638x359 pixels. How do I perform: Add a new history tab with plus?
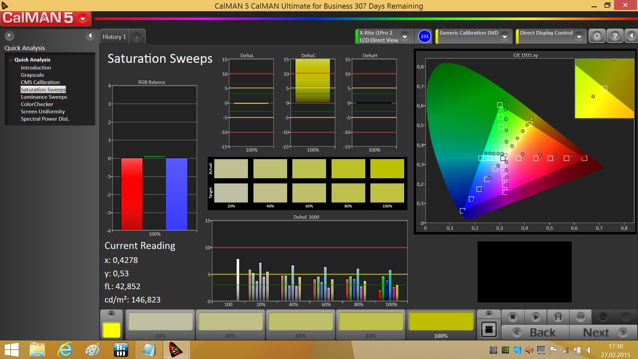point(137,38)
